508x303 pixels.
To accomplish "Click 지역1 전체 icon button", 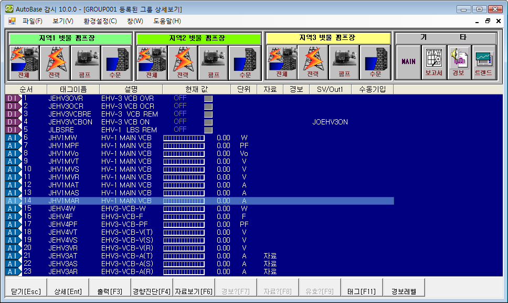I will click(x=24, y=62).
